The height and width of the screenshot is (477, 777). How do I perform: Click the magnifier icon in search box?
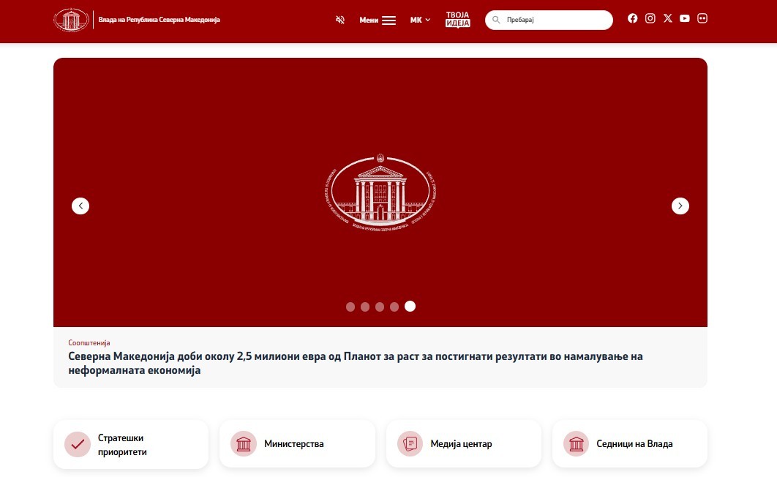(x=496, y=20)
